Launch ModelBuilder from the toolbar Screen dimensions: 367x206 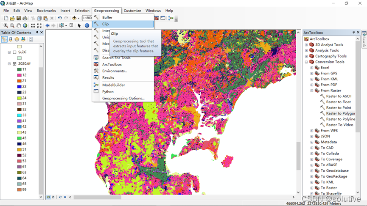171,18
